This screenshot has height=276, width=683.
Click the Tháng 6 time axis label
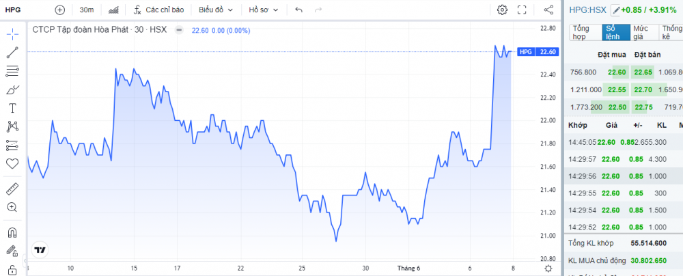[409, 268]
